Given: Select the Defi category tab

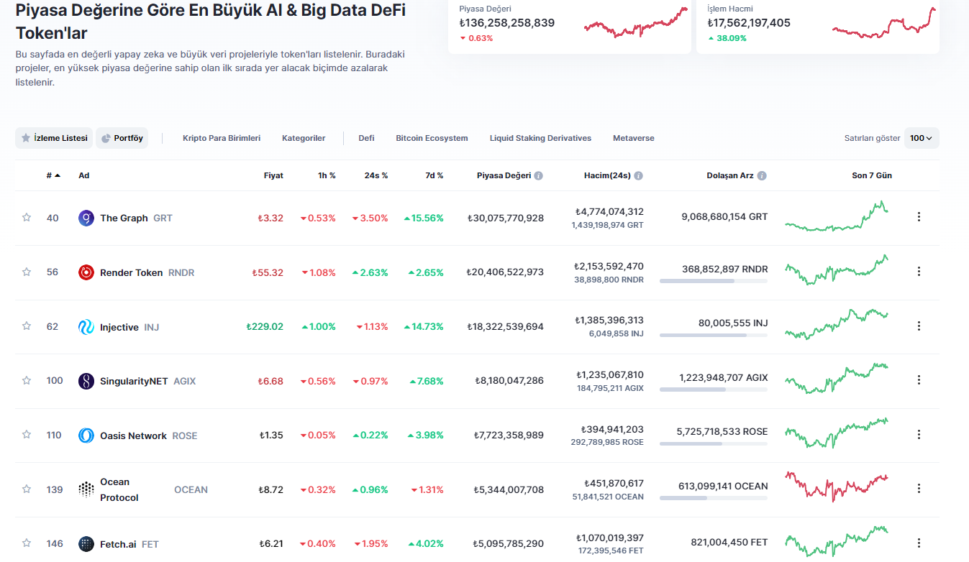Looking at the screenshot, I should (x=366, y=138).
